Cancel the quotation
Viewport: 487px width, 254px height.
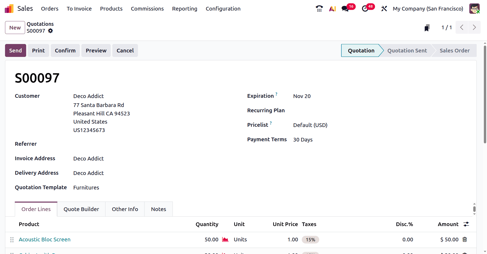click(125, 51)
